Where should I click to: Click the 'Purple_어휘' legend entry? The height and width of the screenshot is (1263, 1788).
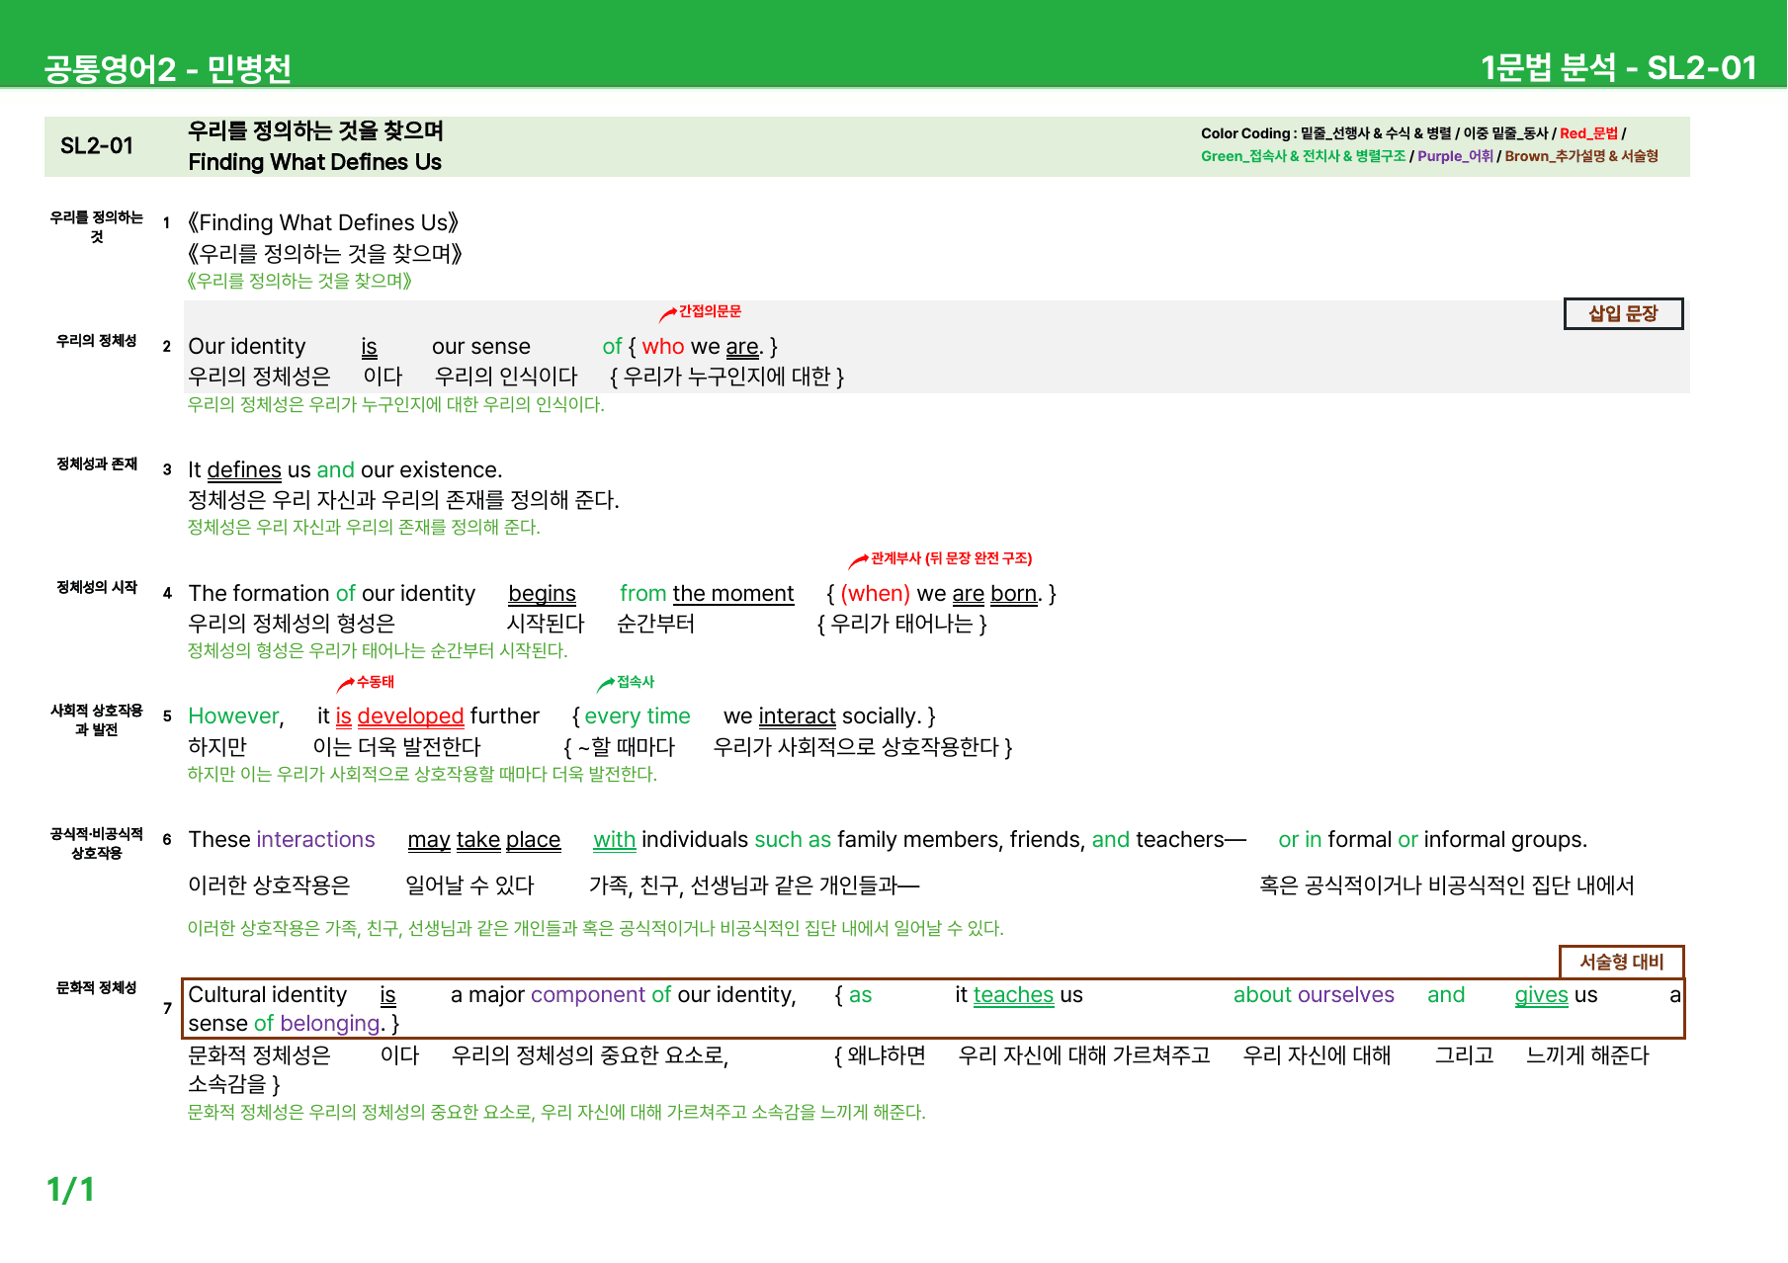click(x=1455, y=156)
